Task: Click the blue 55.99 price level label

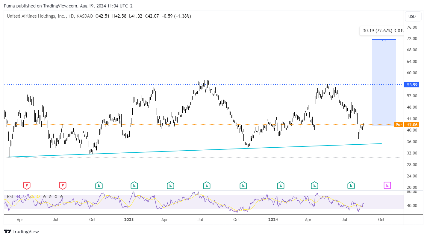Action: pyautogui.click(x=412, y=85)
